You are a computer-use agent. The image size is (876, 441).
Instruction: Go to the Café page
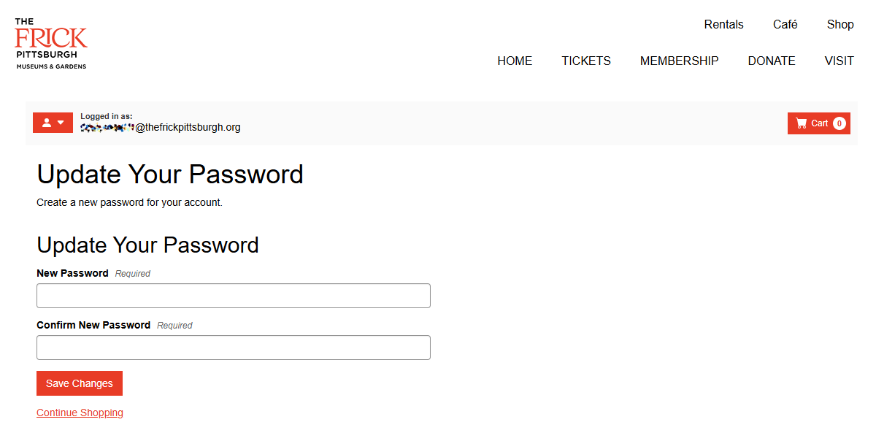pos(785,24)
